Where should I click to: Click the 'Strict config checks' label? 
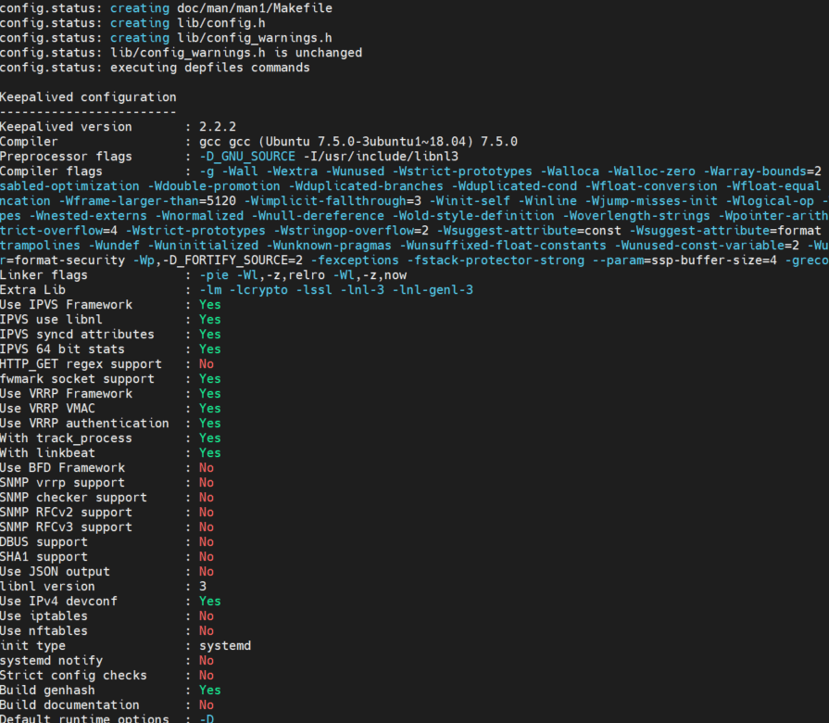coord(73,675)
